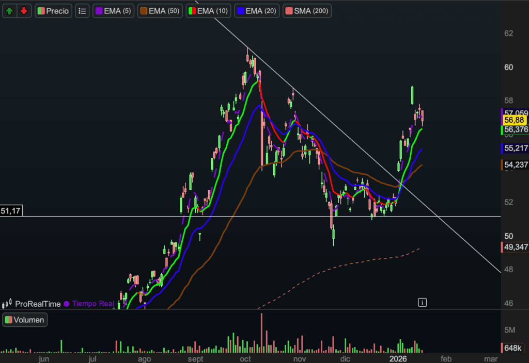Click the red down arrow button

(24, 11)
